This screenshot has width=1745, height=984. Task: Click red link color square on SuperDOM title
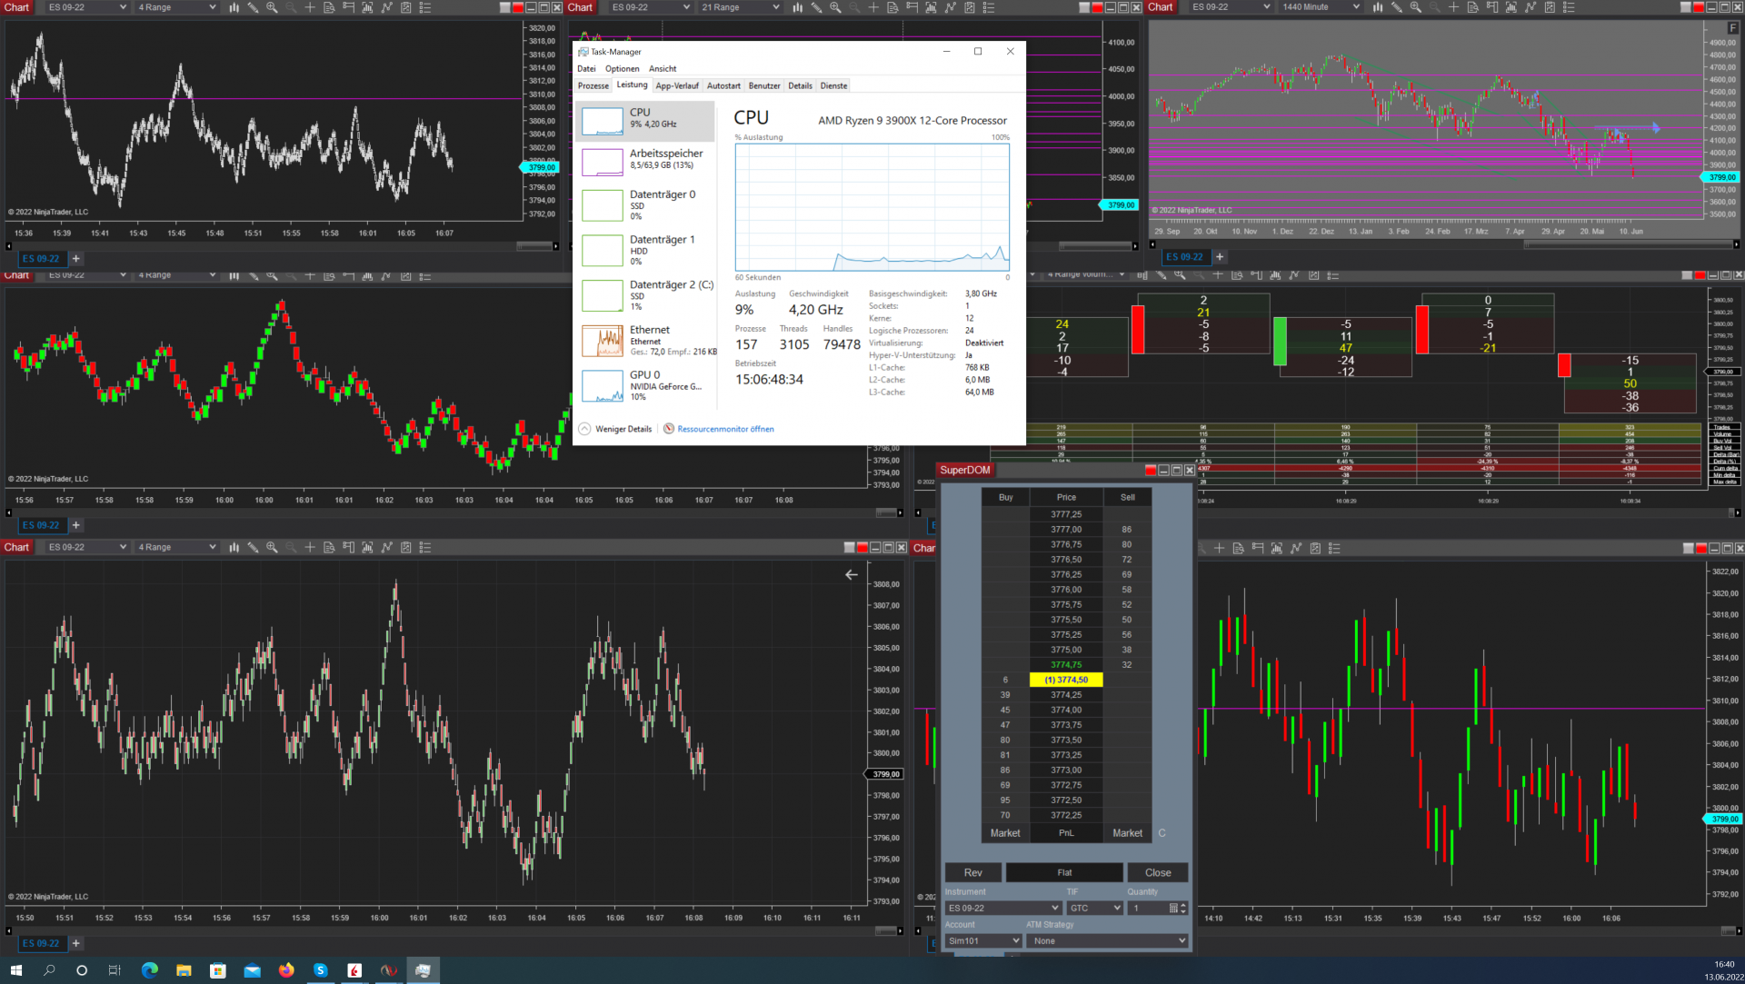(1151, 471)
